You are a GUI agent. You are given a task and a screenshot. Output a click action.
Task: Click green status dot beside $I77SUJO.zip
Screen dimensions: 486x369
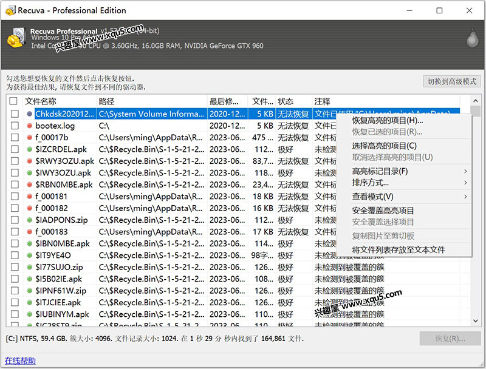(x=29, y=267)
